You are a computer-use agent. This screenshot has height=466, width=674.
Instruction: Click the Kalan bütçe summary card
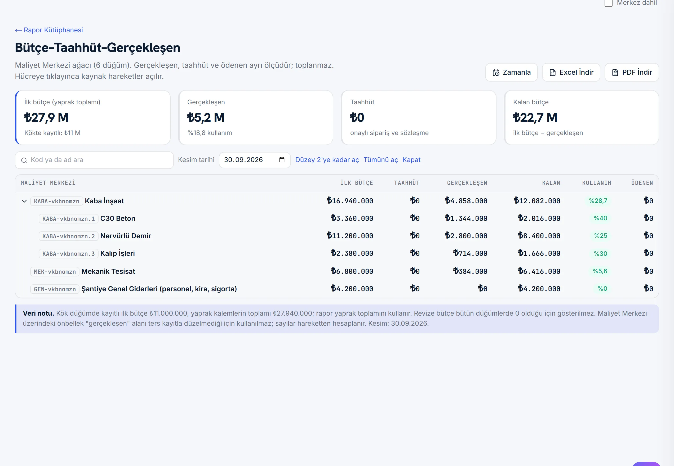point(581,117)
